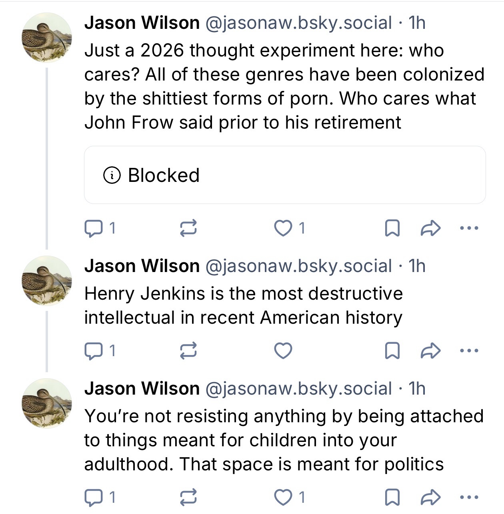The image size is (504, 514).
Task: Reply to the John Frow post
Action: [x=93, y=228]
